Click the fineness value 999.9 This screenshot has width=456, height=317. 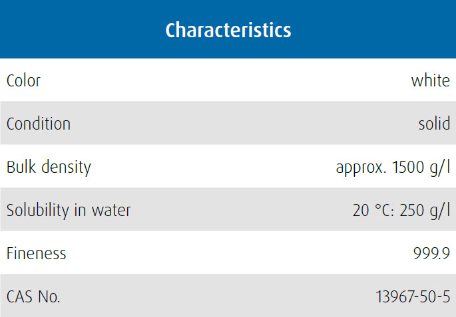click(431, 254)
